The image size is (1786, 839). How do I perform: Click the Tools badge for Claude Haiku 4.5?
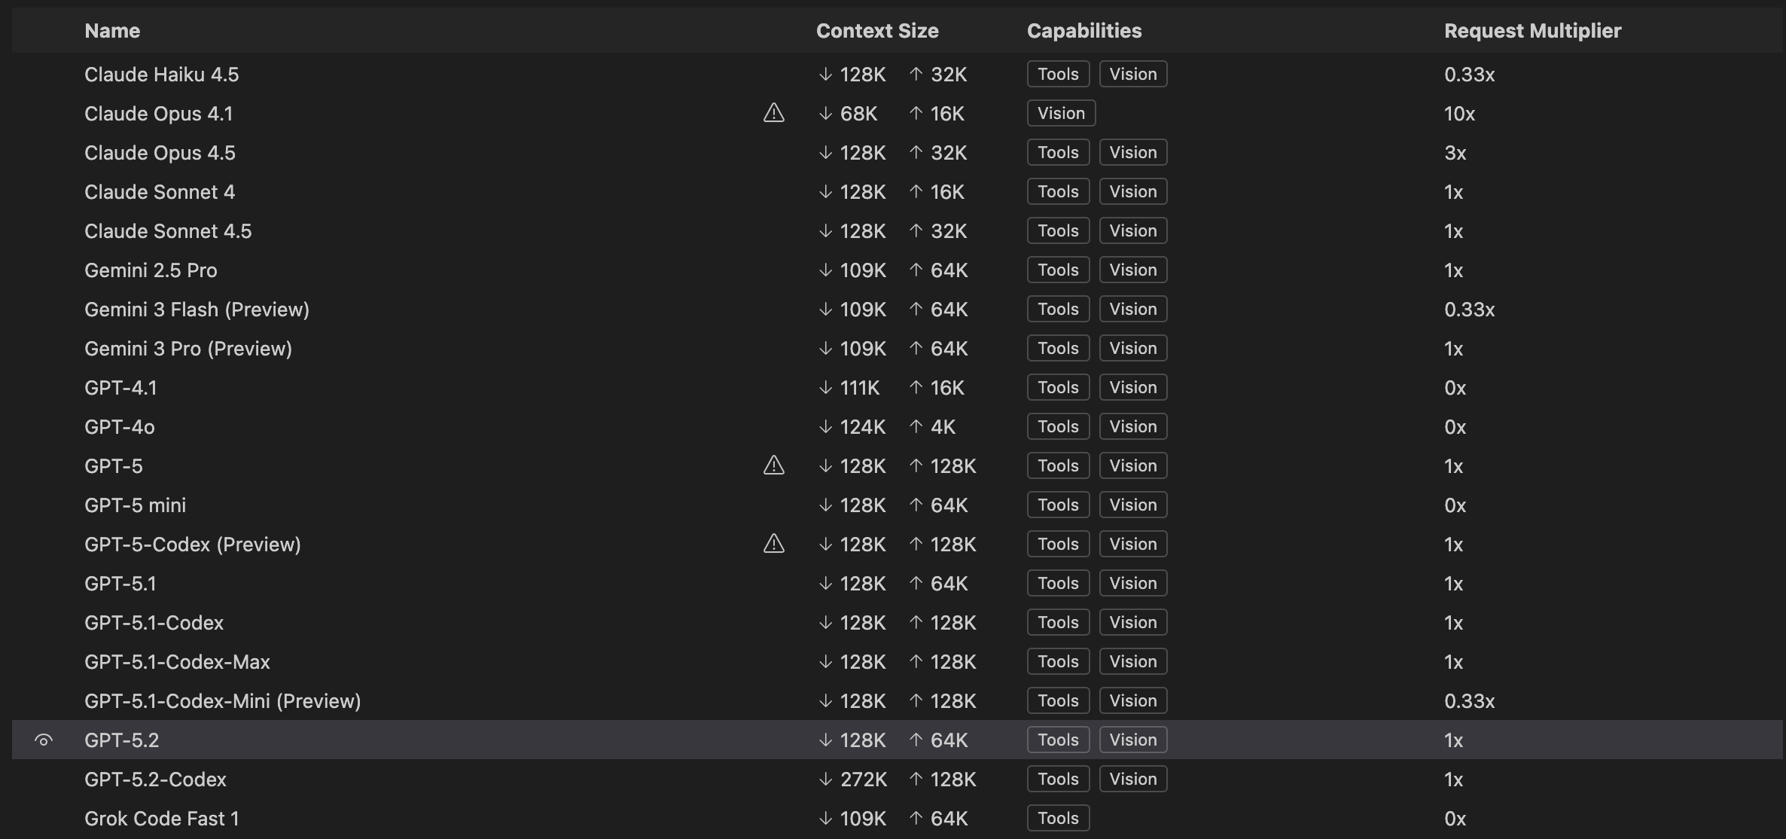(x=1058, y=74)
